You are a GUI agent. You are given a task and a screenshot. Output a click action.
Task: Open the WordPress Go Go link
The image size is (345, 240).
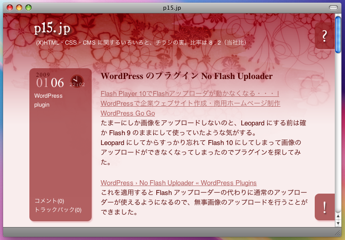click(x=128, y=113)
